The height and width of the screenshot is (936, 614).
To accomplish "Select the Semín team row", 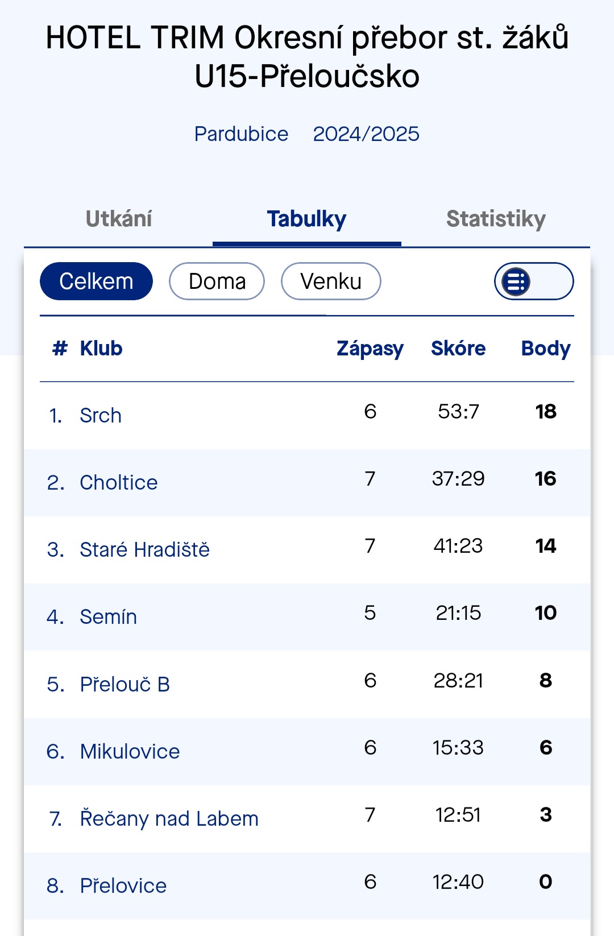I will point(307,617).
